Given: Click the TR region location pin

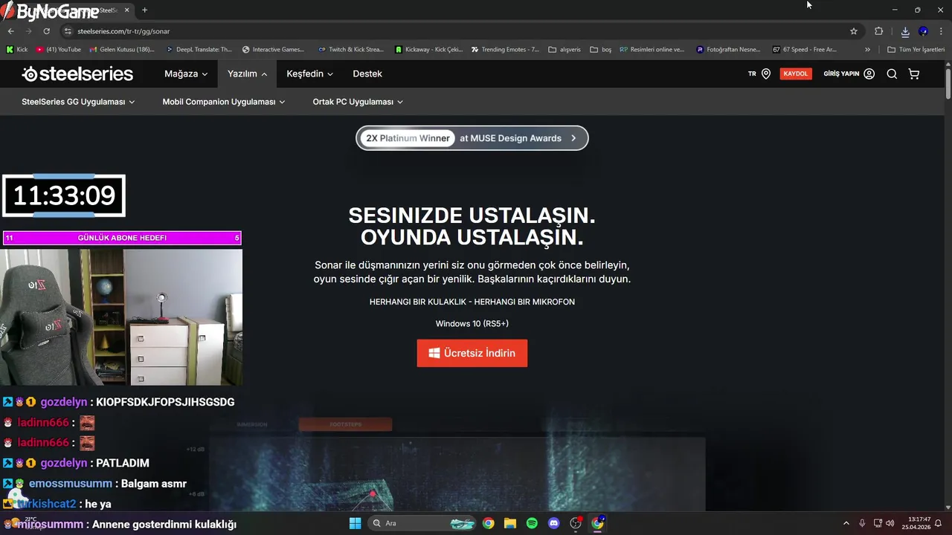Looking at the screenshot, I should click(x=765, y=74).
